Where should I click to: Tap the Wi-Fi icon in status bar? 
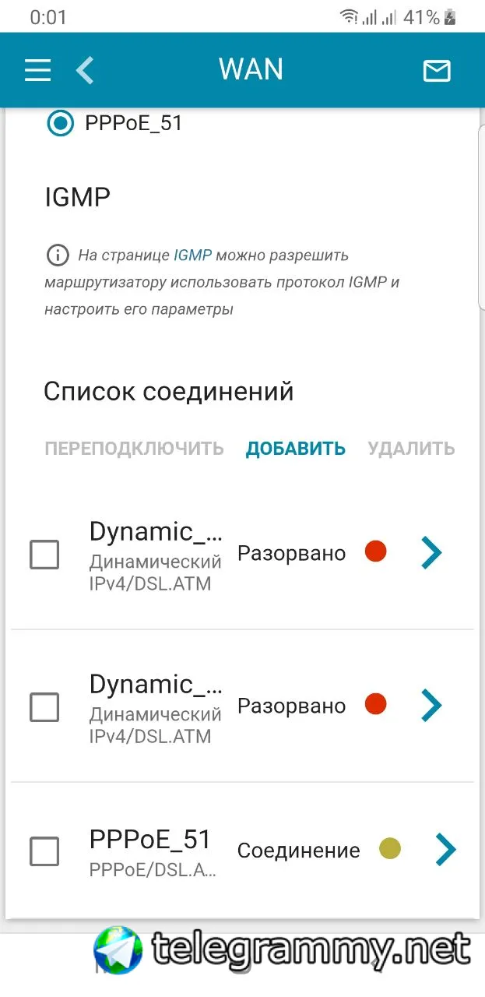350,16
